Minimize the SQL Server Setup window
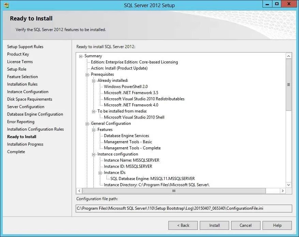 tap(267, 4)
